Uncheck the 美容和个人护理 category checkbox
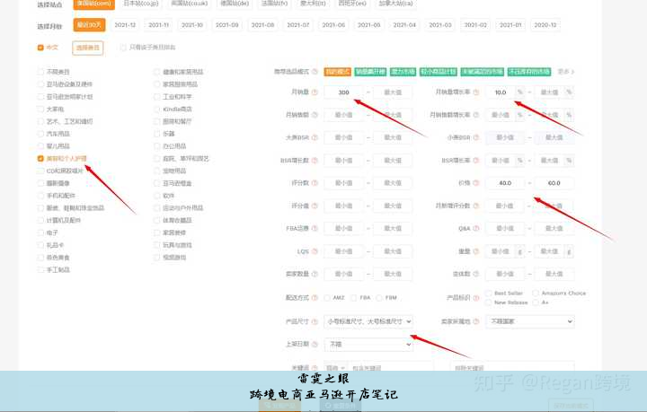Screen dimensions: 647x412 (40, 159)
